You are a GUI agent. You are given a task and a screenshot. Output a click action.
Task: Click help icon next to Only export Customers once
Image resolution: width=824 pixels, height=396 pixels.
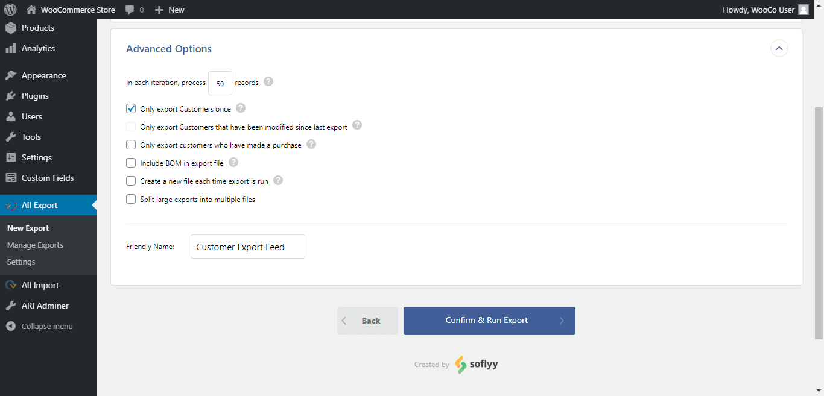coord(241,108)
